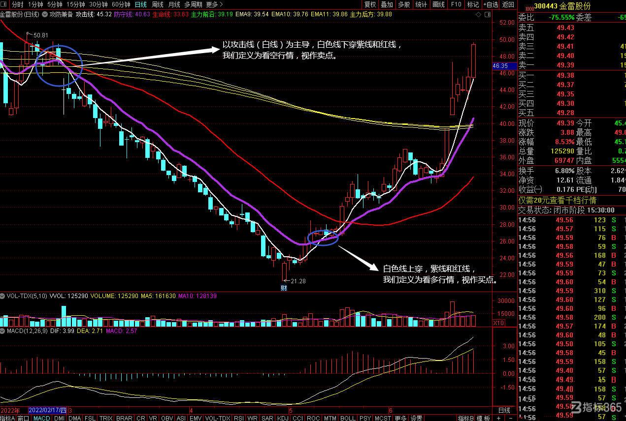Select the PSY indicator tab
This screenshot has height=421, width=626.
[365, 418]
